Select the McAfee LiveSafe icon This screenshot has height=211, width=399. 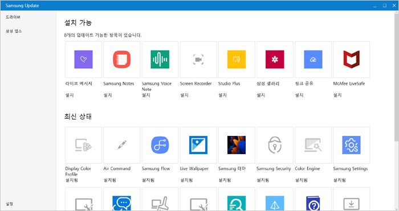pyautogui.click(x=352, y=59)
